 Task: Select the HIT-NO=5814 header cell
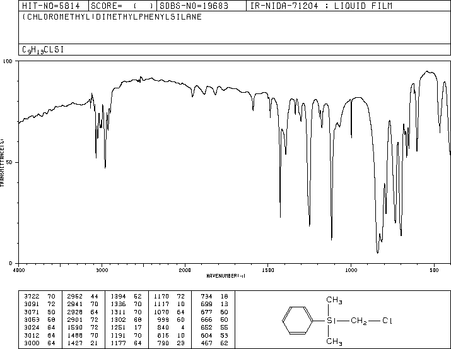pyautogui.click(x=51, y=6)
